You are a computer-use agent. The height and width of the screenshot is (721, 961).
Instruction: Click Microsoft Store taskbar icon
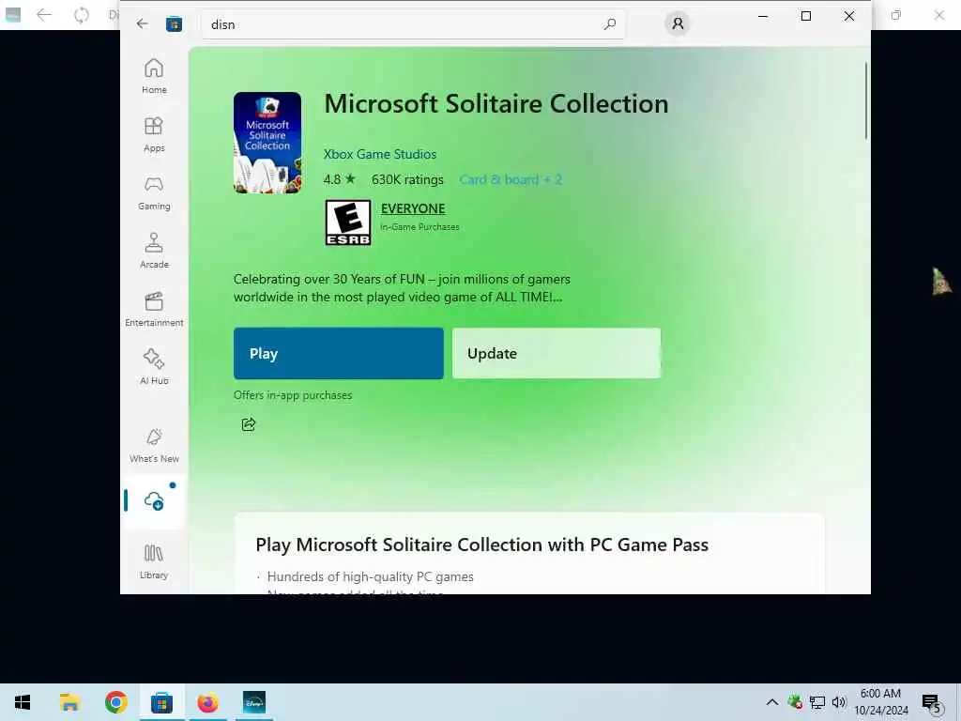(x=161, y=702)
